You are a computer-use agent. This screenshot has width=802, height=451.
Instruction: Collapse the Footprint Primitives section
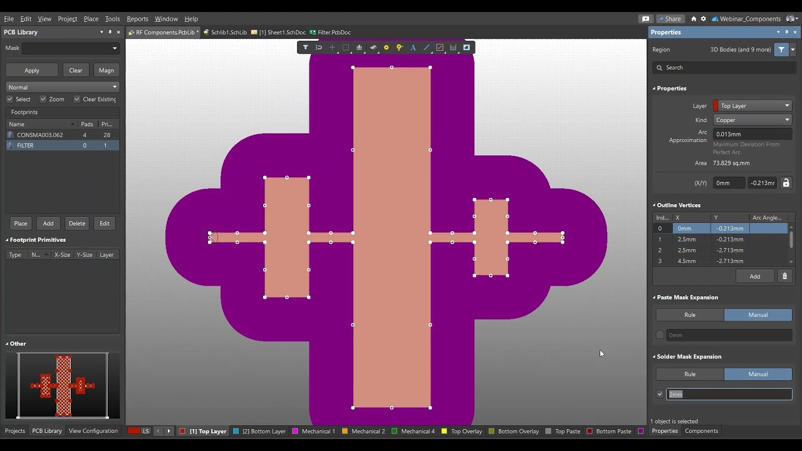click(8, 240)
